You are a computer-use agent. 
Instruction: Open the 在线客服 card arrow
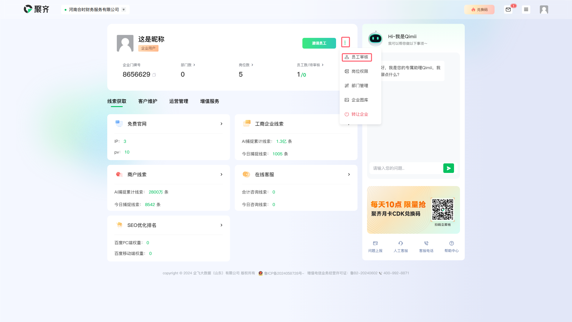[349, 174]
